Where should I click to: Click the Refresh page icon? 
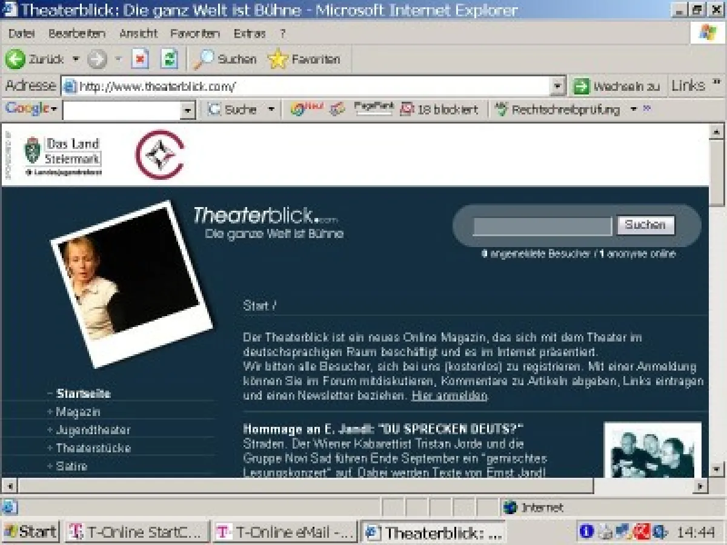point(169,59)
